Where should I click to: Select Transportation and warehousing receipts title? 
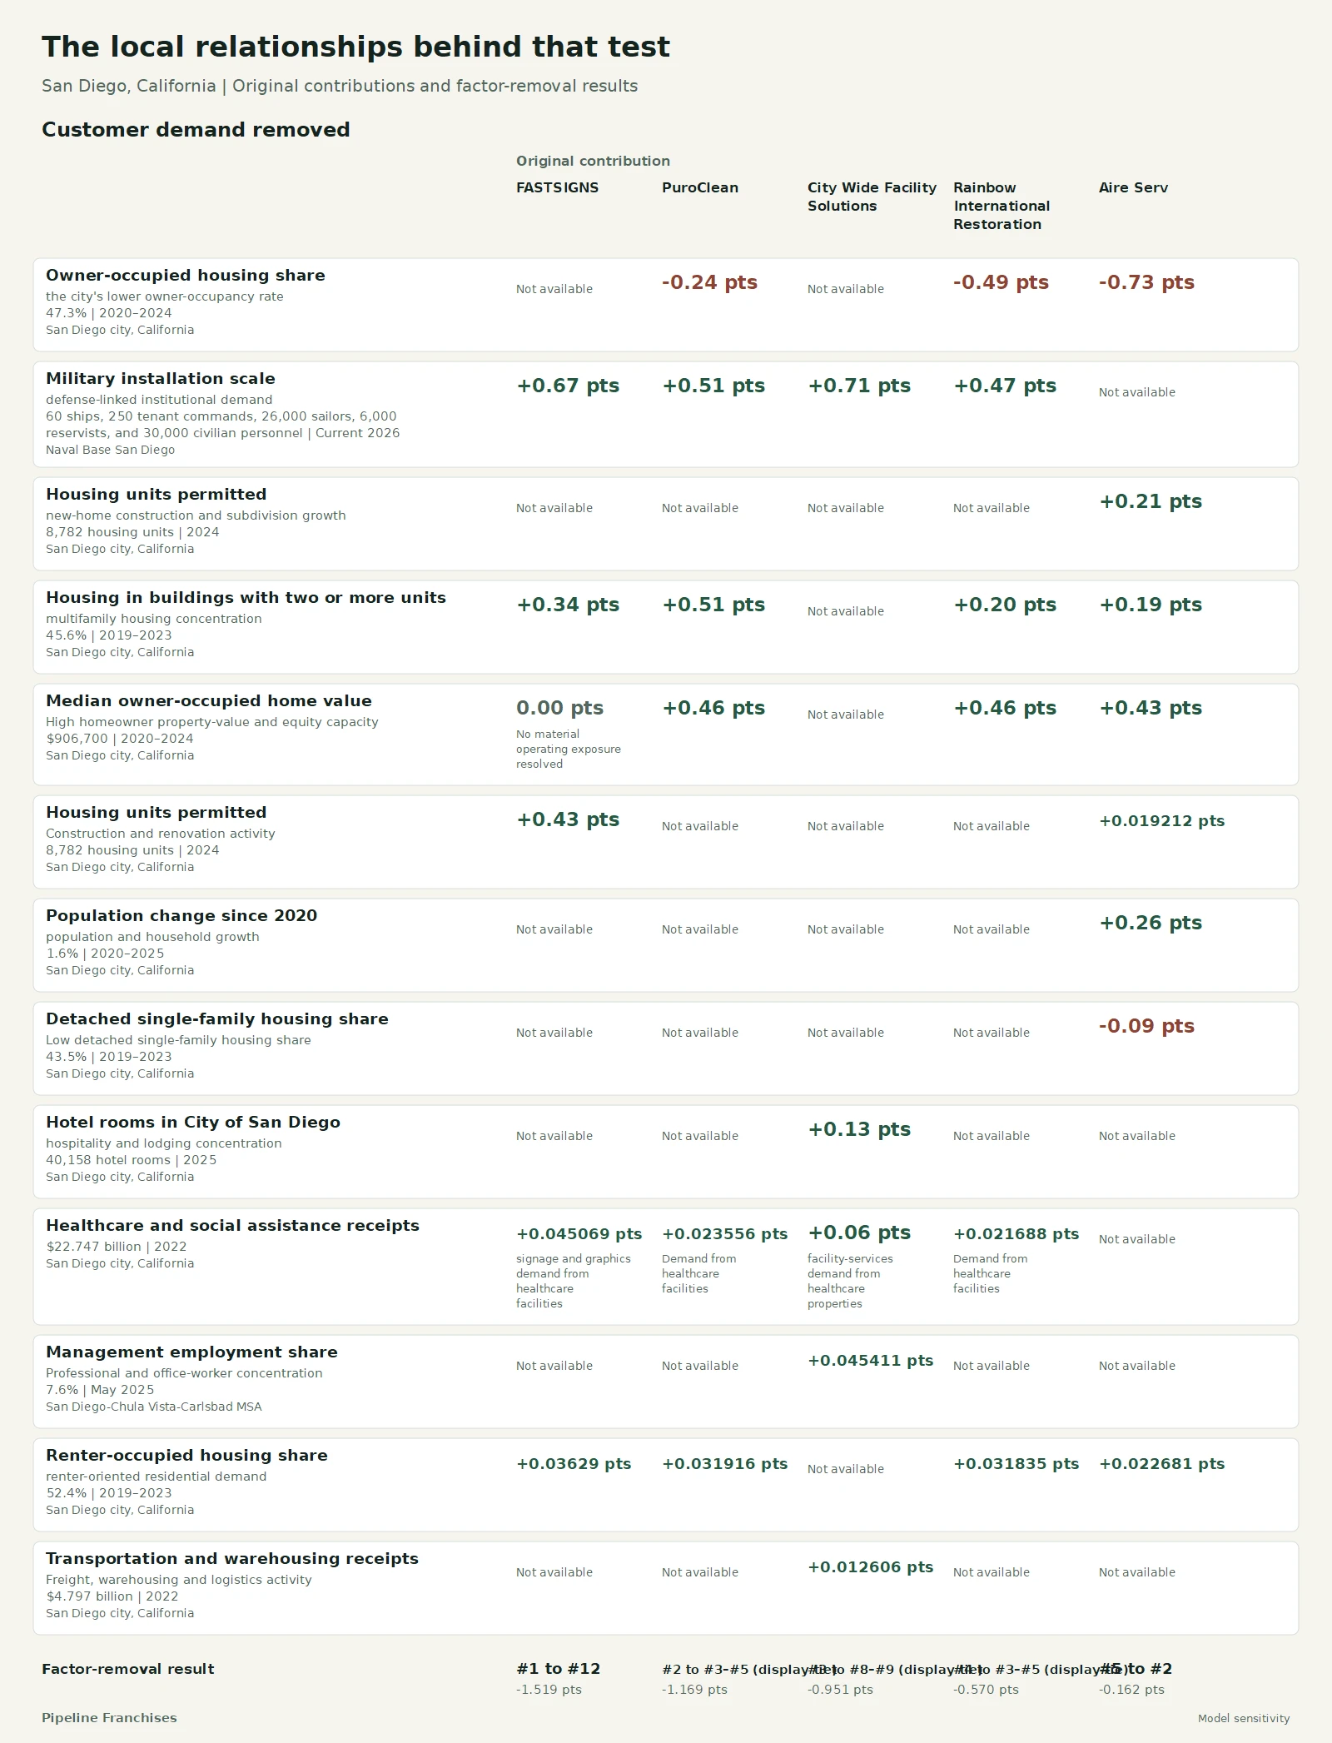point(232,1558)
